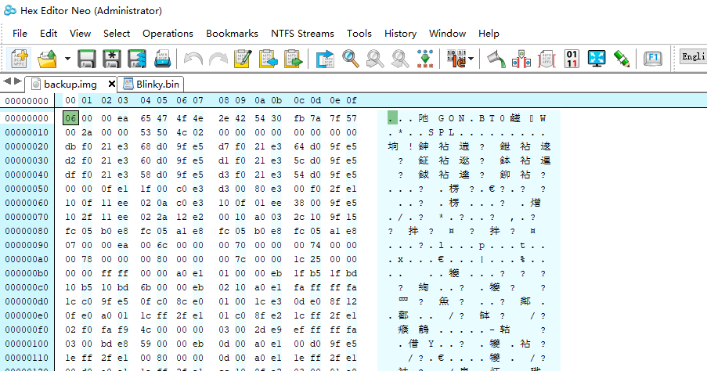
Task: Click the desk lamp icon in toolbar
Action: (x=496, y=59)
